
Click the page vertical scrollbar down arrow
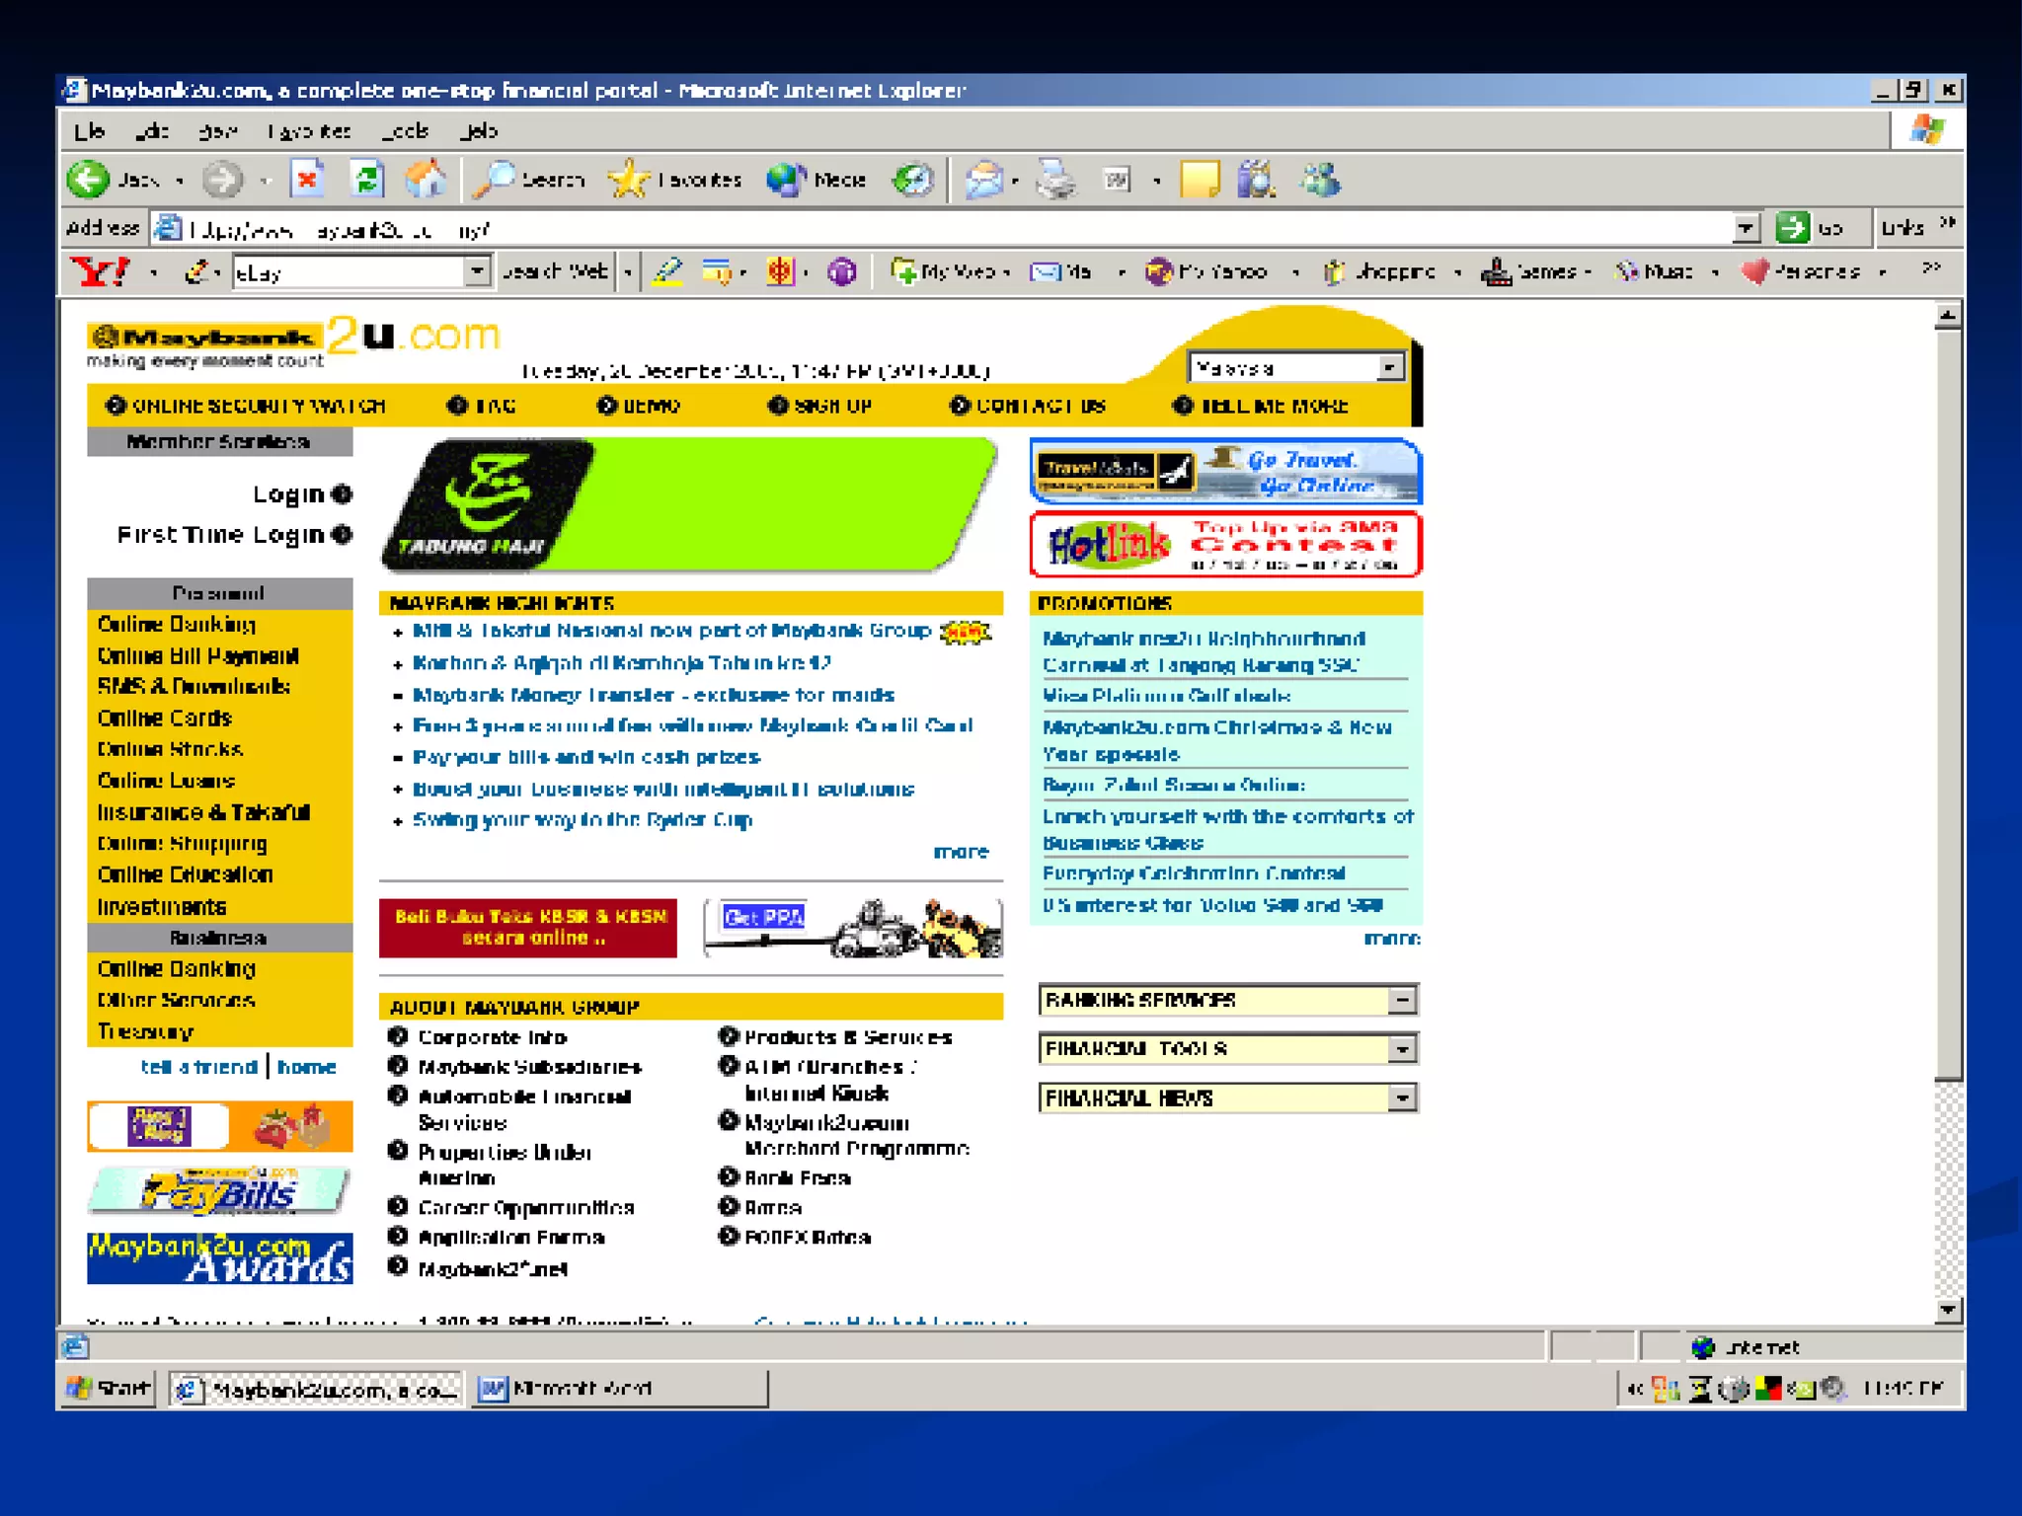coord(1947,1310)
